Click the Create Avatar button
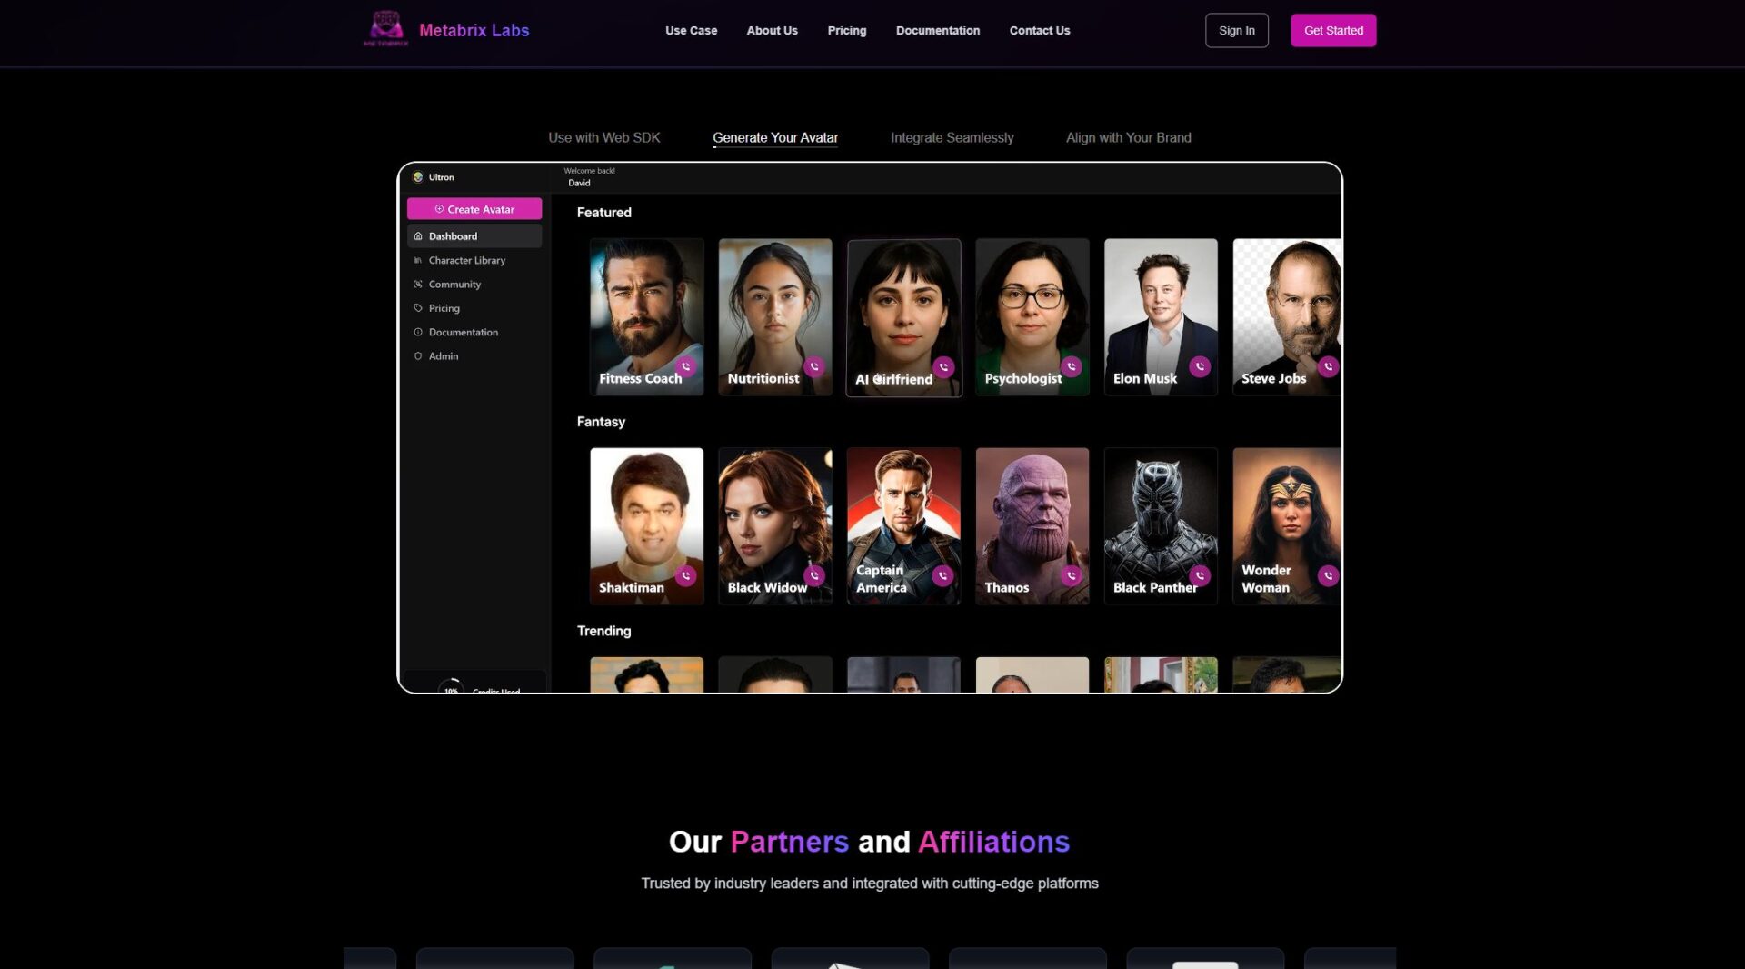1745x969 pixels. [x=474, y=209]
